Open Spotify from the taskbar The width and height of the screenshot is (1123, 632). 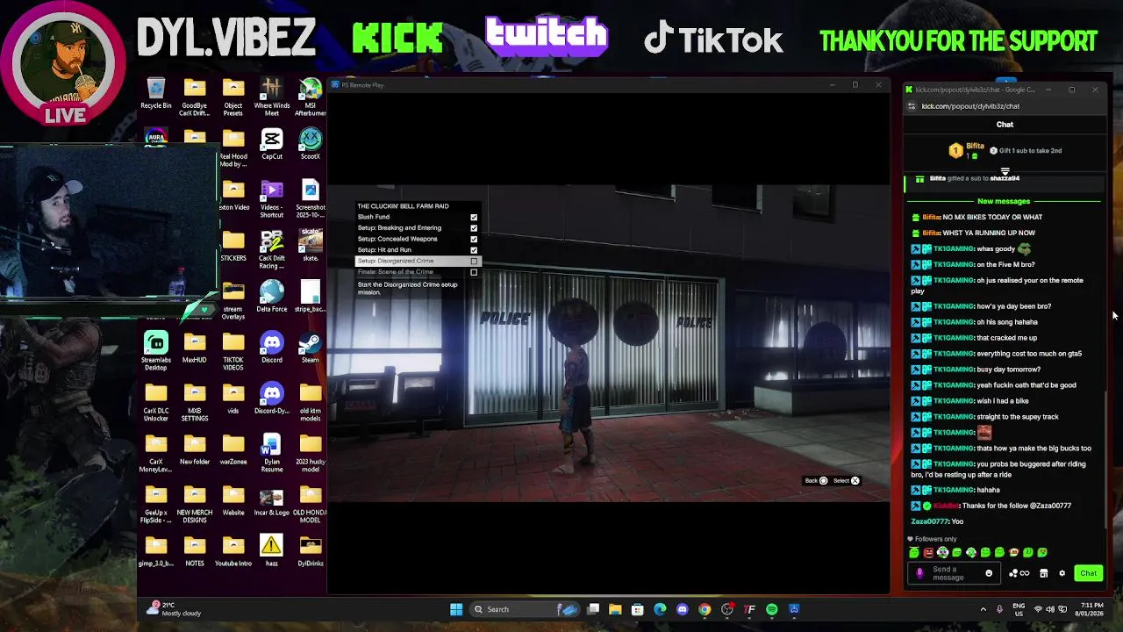pos(771,609)
